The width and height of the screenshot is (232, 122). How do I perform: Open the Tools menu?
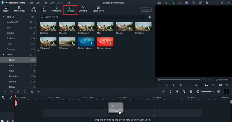(45, 3)
